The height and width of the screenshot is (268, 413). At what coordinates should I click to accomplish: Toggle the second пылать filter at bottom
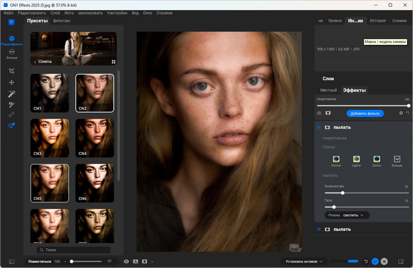(319, 229)
